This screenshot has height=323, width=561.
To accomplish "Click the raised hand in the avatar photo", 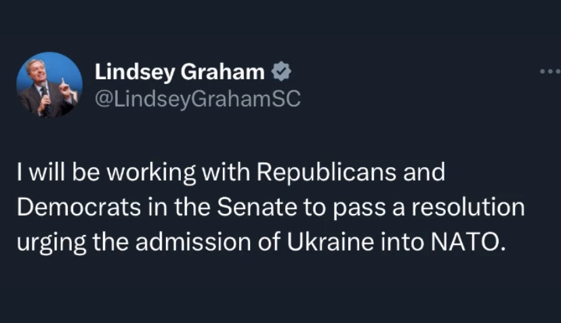I will click(65, 89).
